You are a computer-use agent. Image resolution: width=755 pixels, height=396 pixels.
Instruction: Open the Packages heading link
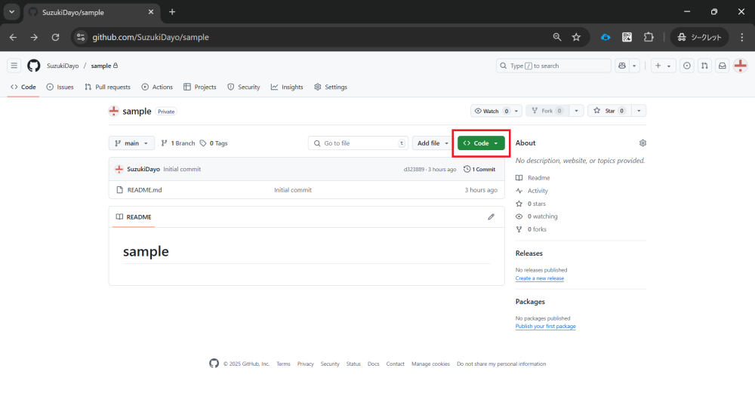(530, 302)
